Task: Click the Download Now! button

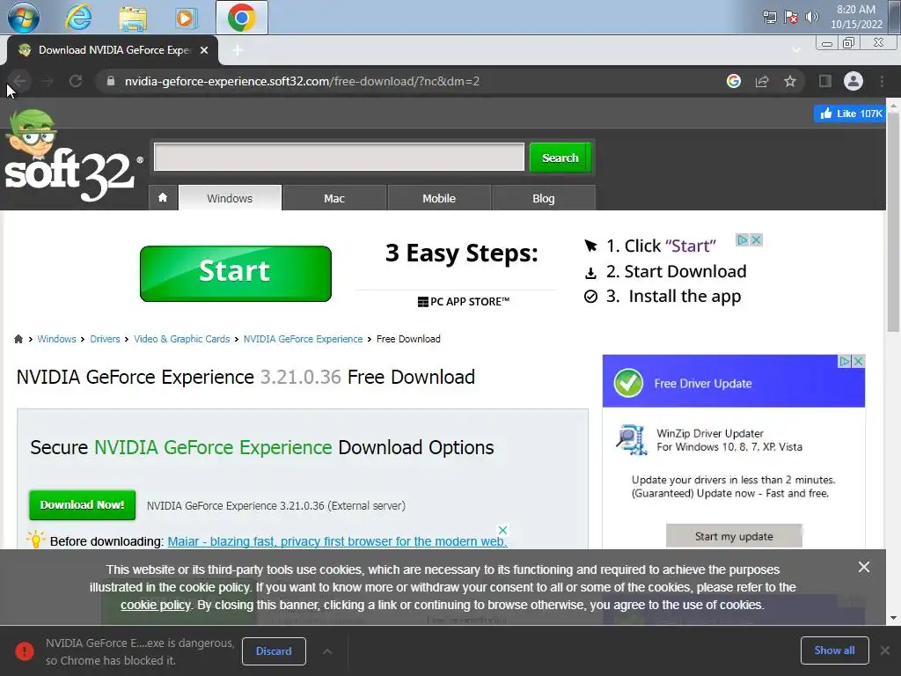Action: (82, 504)
